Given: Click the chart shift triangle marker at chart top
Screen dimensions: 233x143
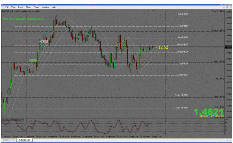Looking at the screenshot, I should click(x=153, y=10).
